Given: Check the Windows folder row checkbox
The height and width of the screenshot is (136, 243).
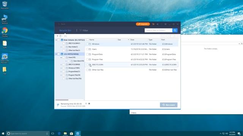Looking at the screenshot, I should [87, 44].
